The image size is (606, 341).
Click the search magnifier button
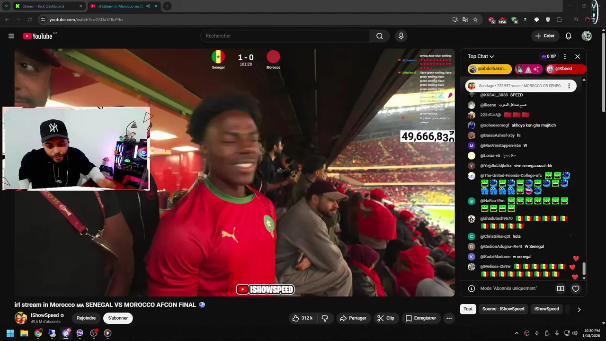(x=380, y=36)
